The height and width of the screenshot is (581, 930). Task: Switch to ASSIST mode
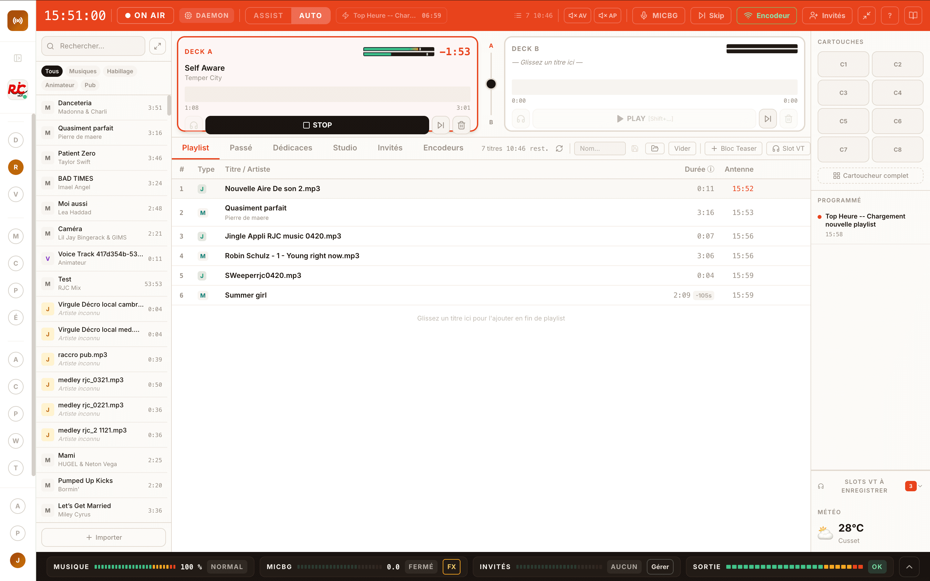268,15
